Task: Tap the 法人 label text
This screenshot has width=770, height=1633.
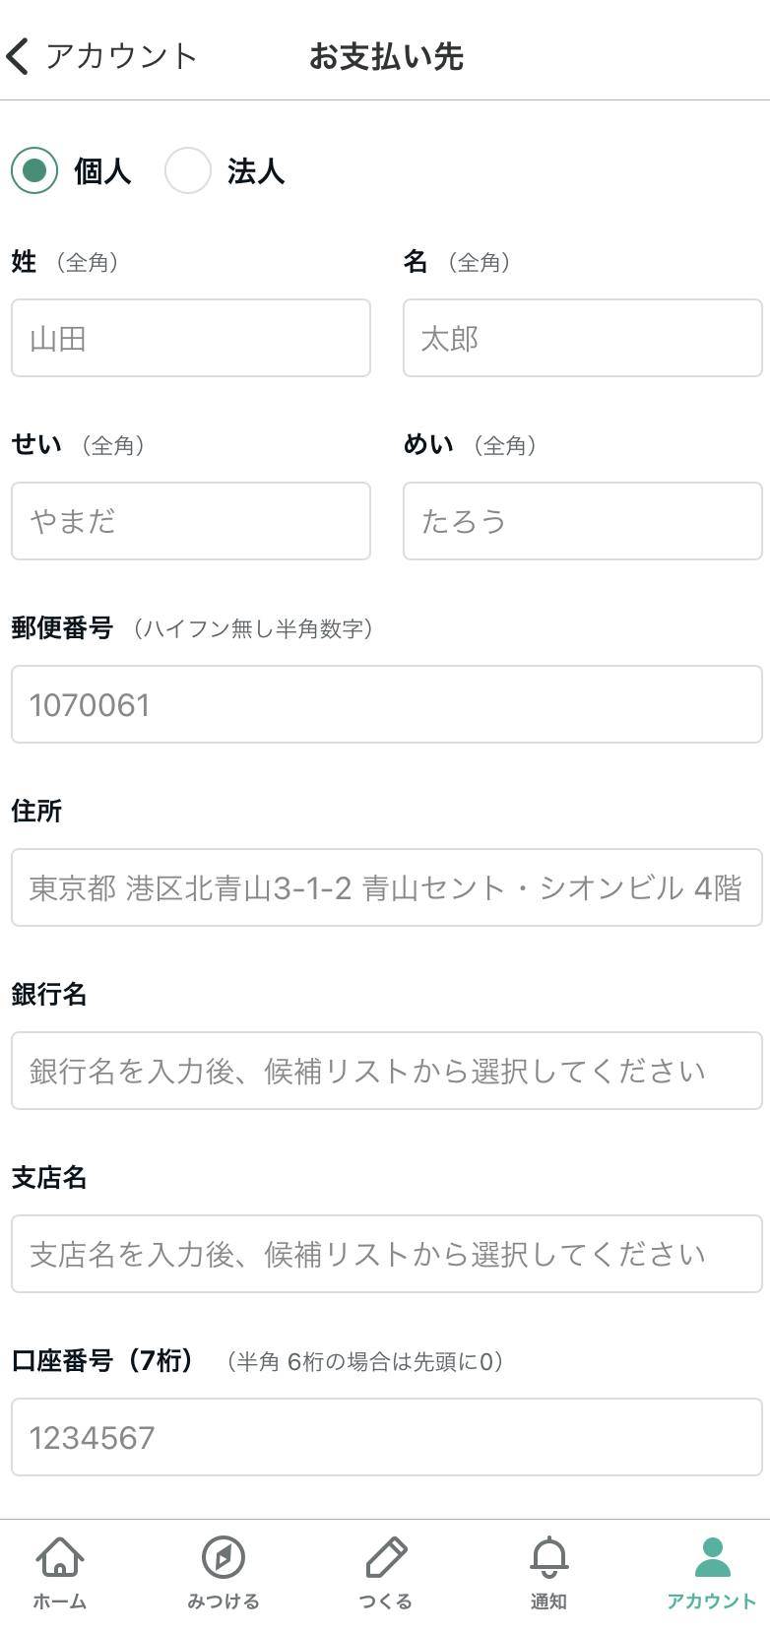Action: click(256, 171)
